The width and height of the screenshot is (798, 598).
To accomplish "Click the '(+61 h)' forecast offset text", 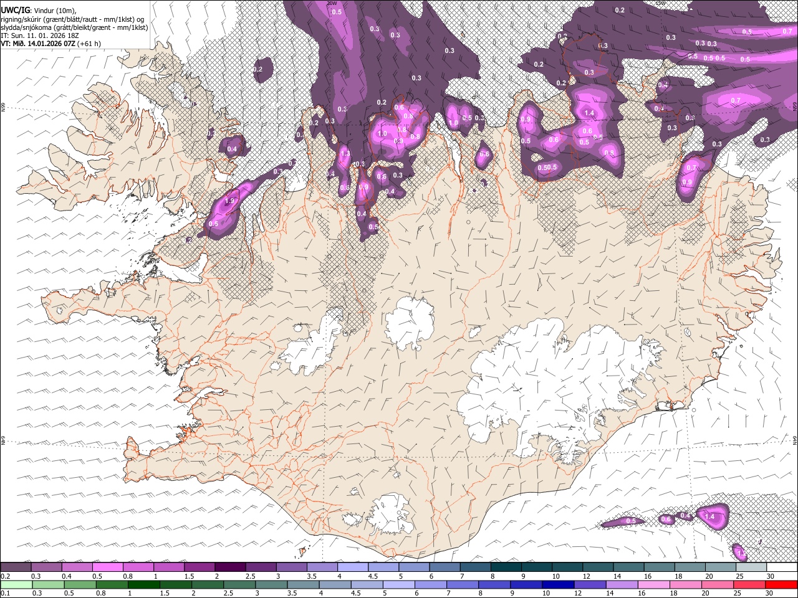I will [x=89, y=44].
